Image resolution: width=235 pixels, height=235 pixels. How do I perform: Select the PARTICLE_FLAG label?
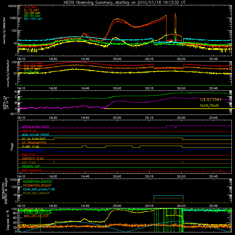33,158
